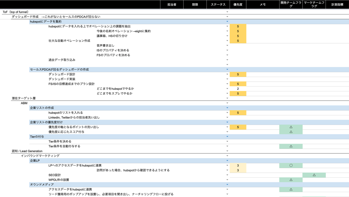
Task: Select the 担当者 column header
Action: pos(172,5)
